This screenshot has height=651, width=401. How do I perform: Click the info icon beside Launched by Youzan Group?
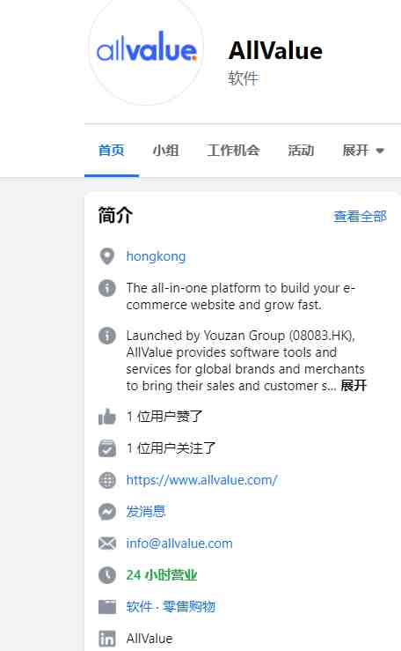pos(107,335)
